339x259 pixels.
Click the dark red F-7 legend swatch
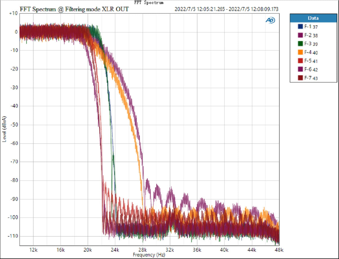300,78
